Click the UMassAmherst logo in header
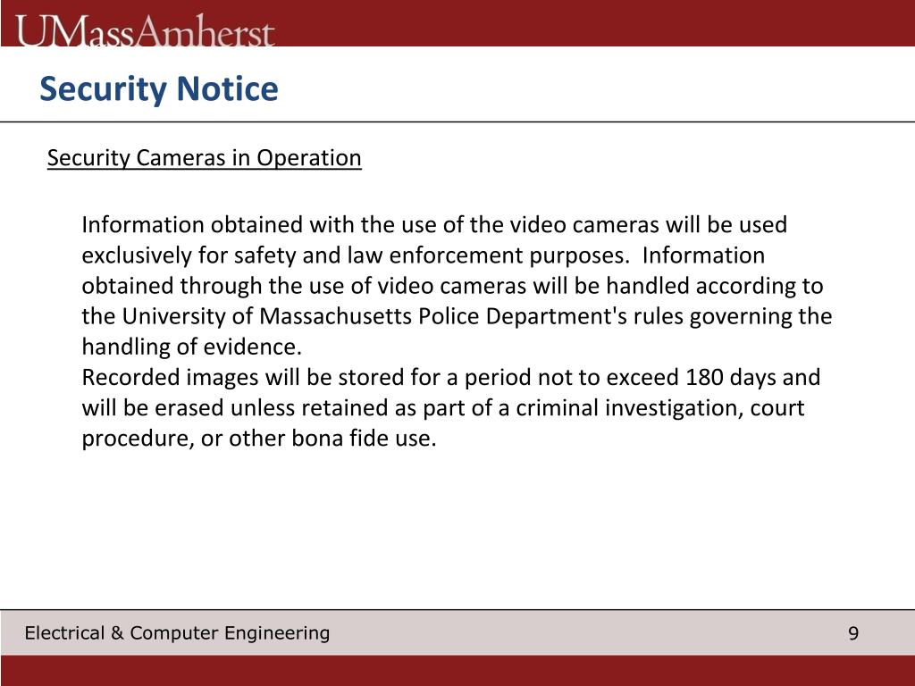The width and height of the screenshot is (915, 686). (x=145, y=31)
